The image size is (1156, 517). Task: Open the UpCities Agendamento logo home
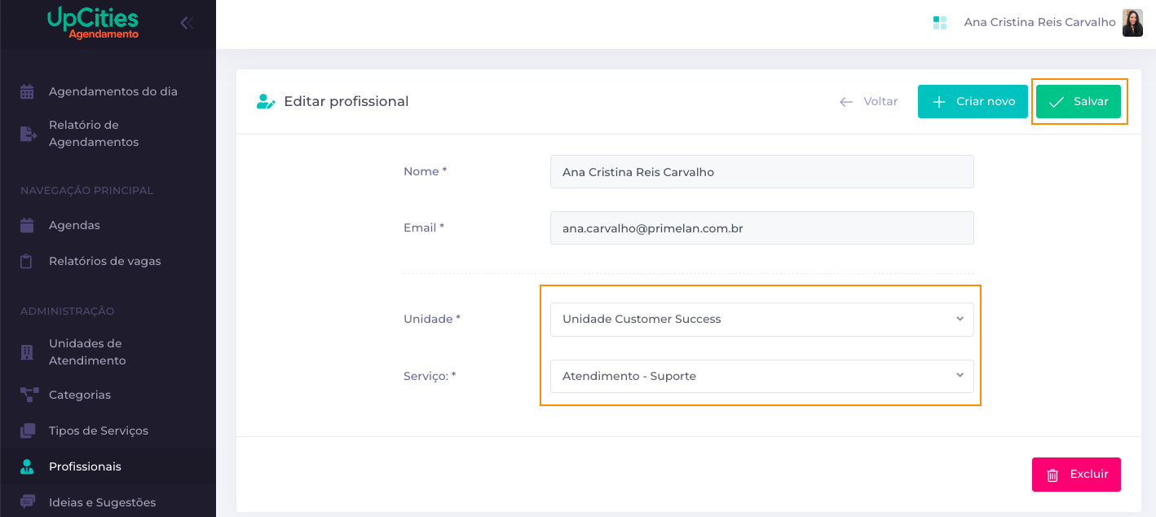pyautogui.click(x=93, y=23)
